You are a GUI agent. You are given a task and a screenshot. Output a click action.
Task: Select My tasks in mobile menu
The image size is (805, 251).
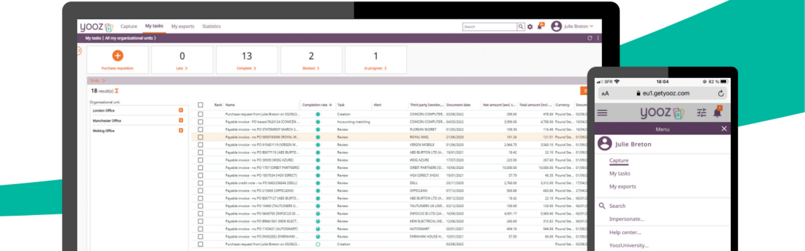[620, 173]
